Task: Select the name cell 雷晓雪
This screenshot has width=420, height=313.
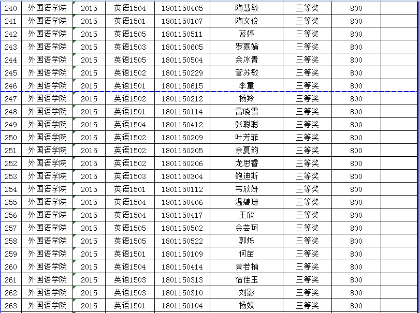Action: coord(246,112)
